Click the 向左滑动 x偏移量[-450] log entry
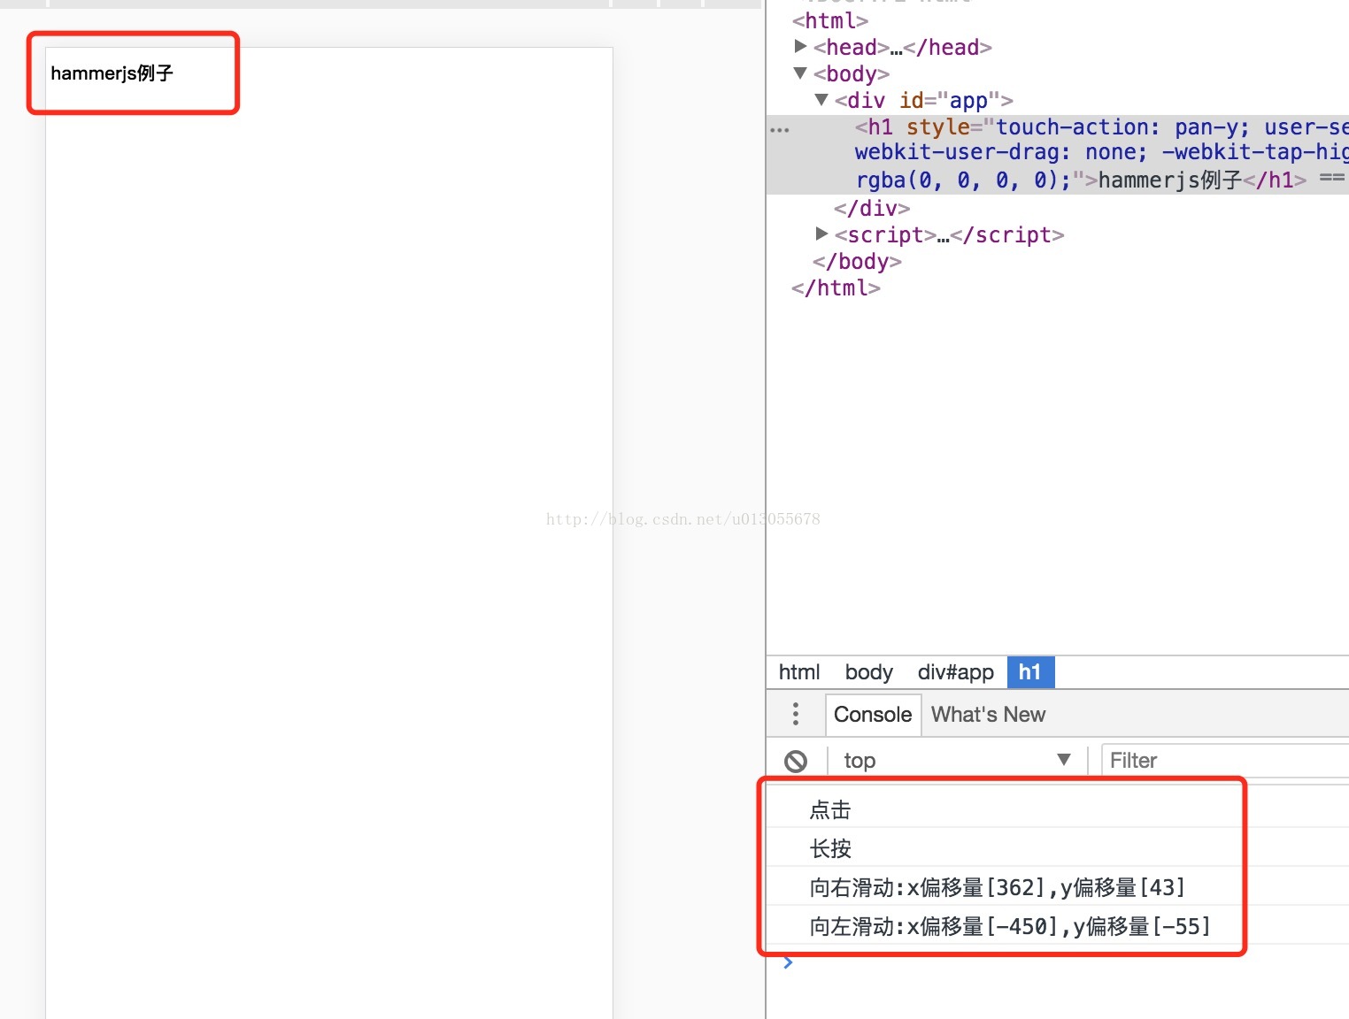 click(1009, 926)
